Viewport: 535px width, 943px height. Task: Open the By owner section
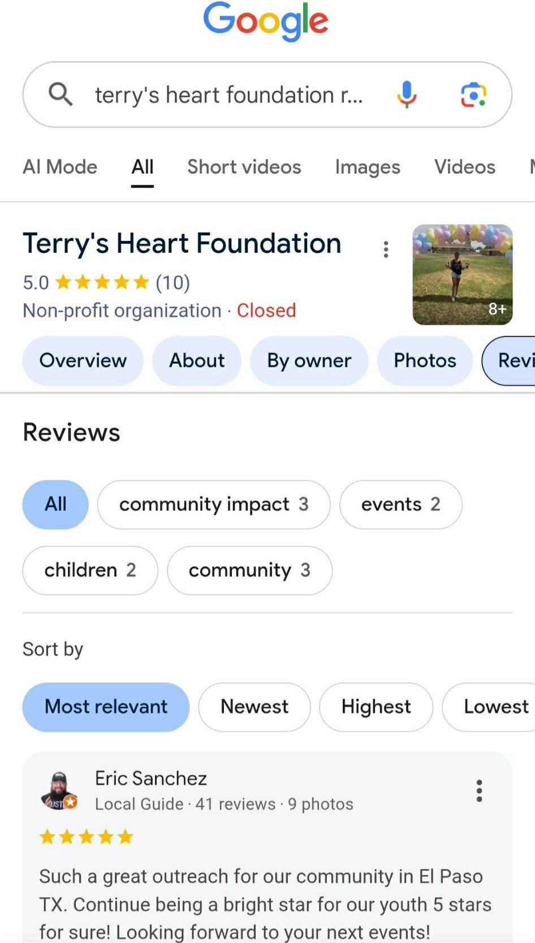(309, 361)
